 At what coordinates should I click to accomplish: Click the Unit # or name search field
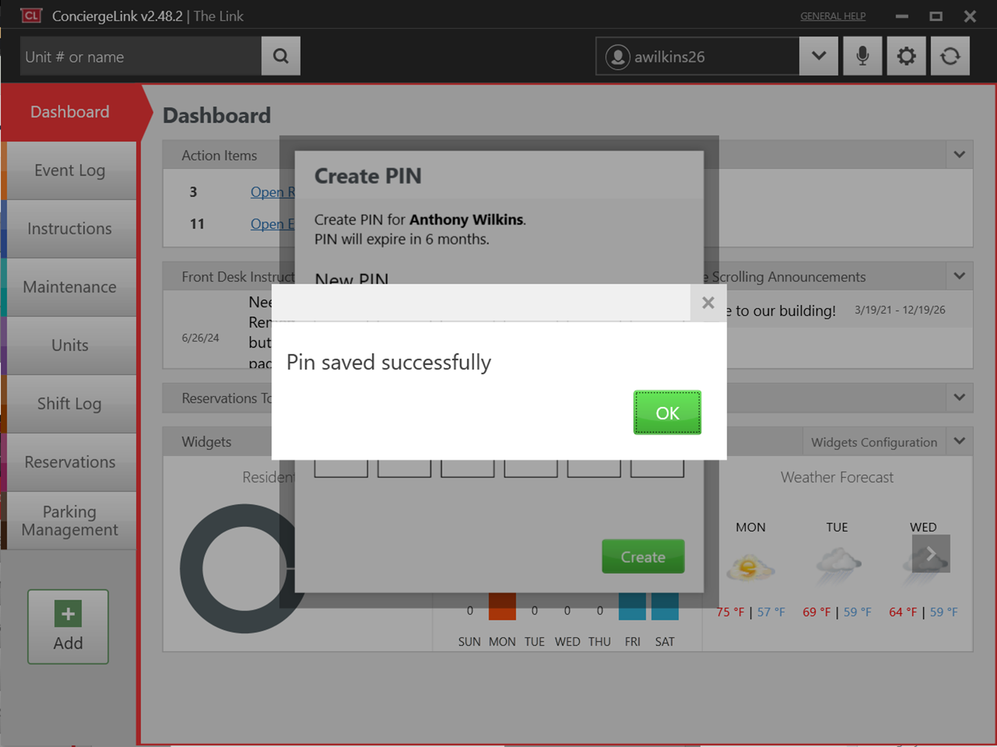coord(141,56)
